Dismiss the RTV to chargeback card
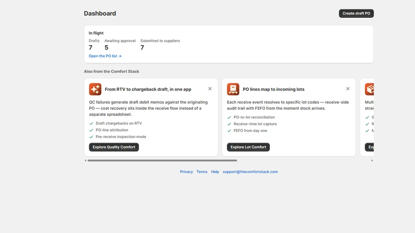This screenshot has width=415, height=233. coord(210,89)
